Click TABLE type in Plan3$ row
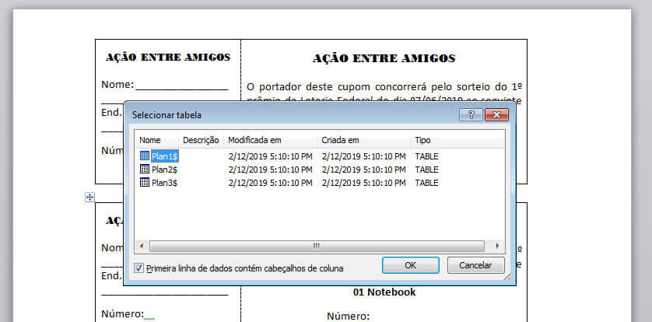Image resolution: width=652 pixels, height=322 pixels. [426, 183]
